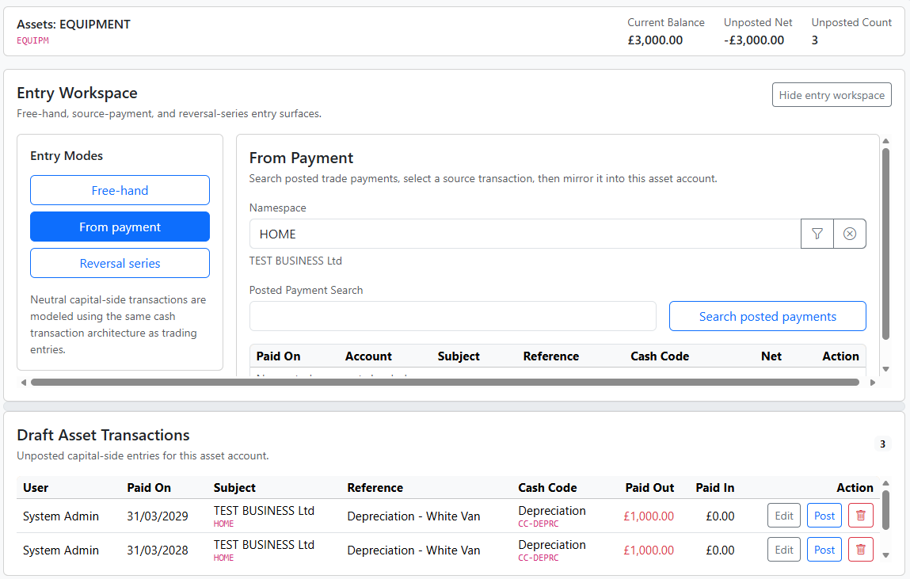
Task: Click the Account column header
Action: (x=368, y=356)
